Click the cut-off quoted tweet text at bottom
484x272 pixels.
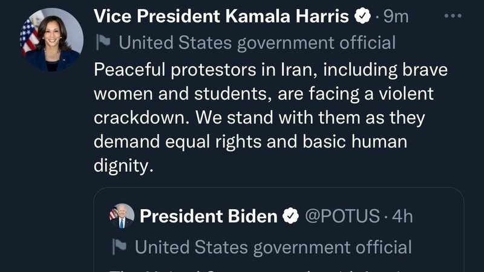coord(272,268)
